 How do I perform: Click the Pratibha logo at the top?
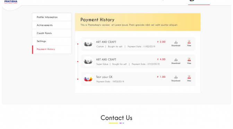pyautogui.click(x=11, y=2)
